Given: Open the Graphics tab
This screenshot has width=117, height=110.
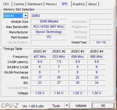Looking at the screenshot, I should (79, 4).
